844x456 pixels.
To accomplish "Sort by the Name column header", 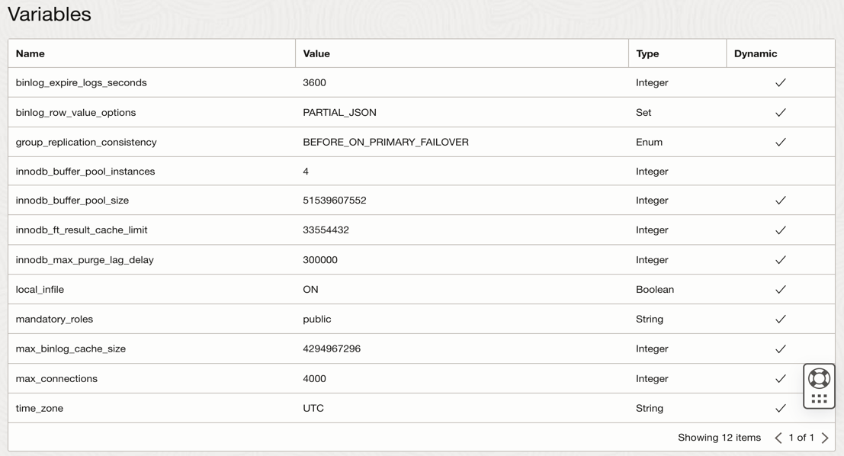I will coord(30,53).
